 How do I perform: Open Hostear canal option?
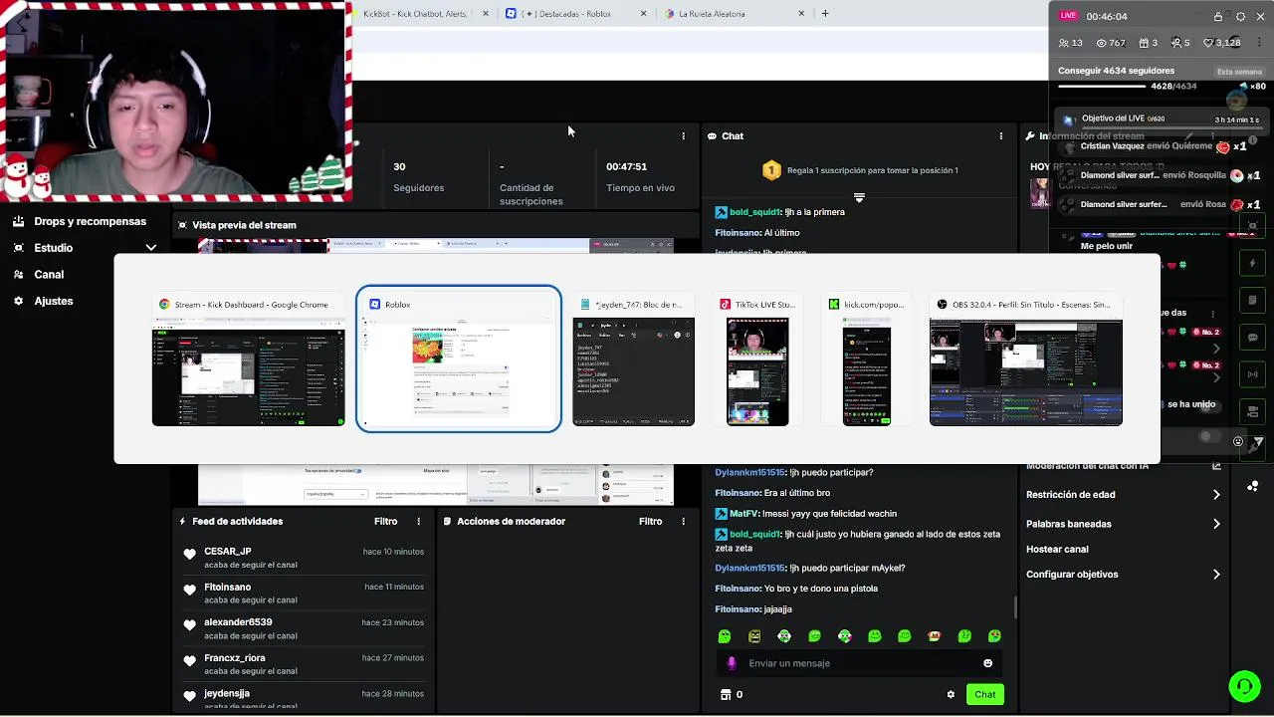[x=1057, y=550]
